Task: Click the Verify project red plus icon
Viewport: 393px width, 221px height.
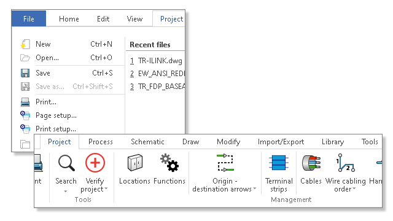Action: pos(95,163)
